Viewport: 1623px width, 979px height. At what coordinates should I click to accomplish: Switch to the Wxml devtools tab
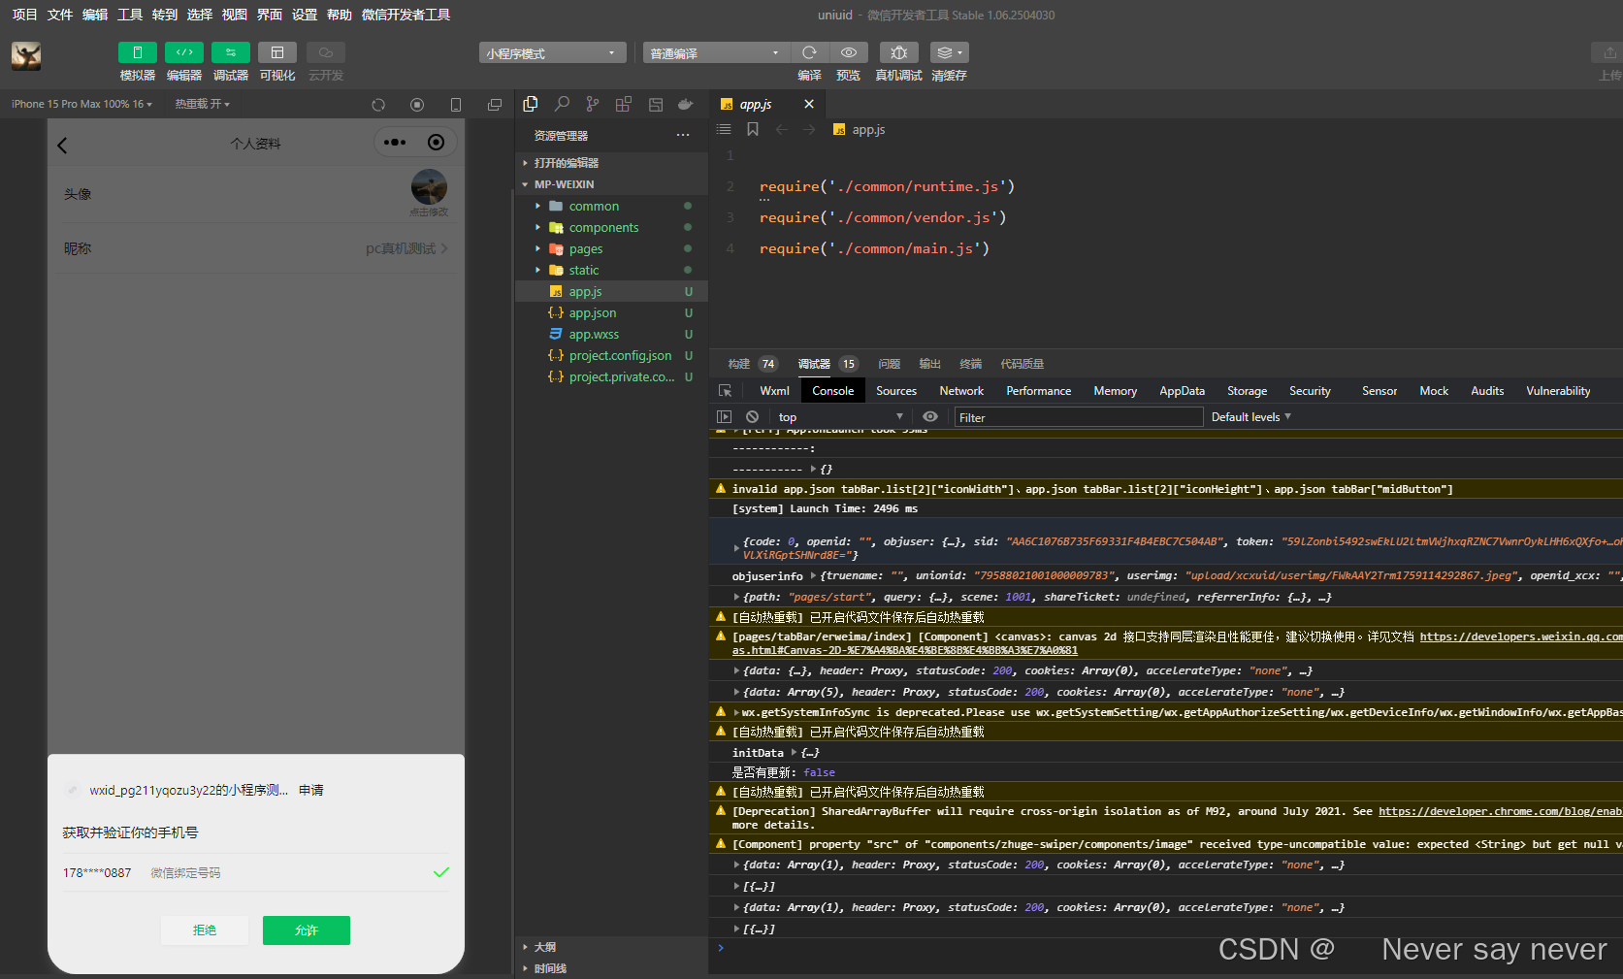[x=774, y=391]
